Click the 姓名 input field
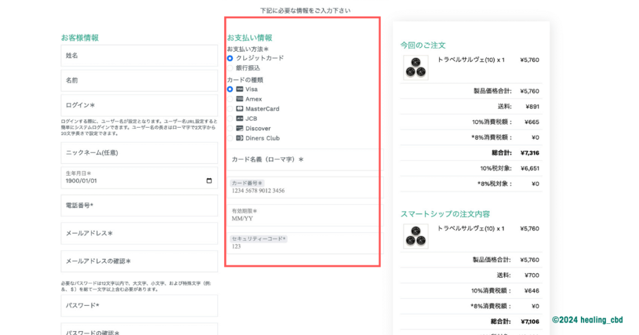Screen dimensions: 639x335 click(139, 55)
